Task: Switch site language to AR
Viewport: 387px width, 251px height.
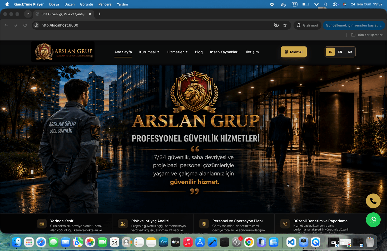Action: click(350, 52)
